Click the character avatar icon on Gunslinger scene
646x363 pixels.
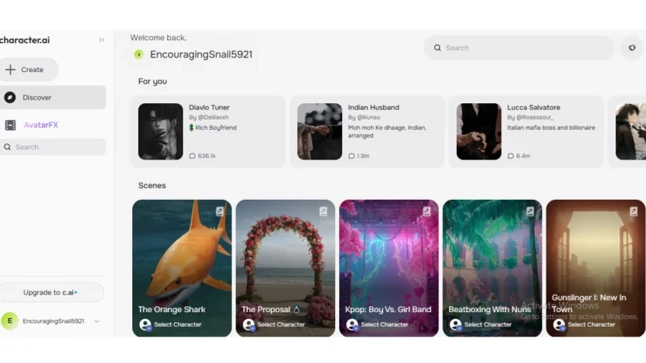559,325
